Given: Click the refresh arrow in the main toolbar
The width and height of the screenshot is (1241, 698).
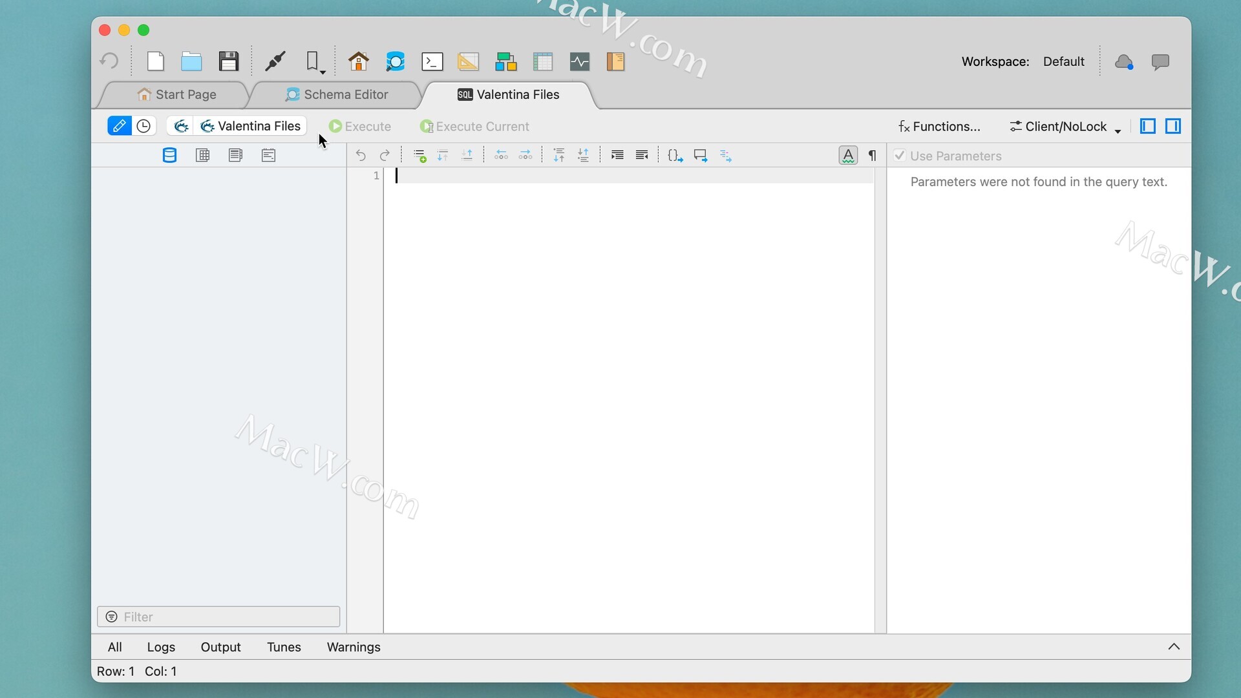Looking at the screenshot, I should pos(109,61).
